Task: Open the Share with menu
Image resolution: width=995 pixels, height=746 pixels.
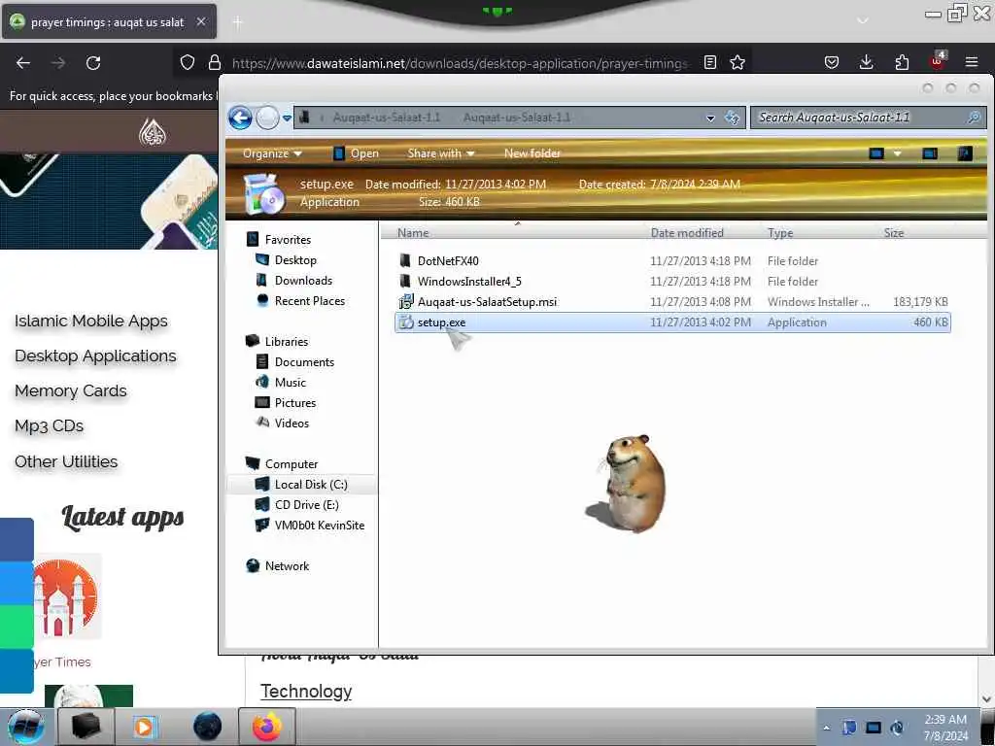Action: click(x=440, y=153)
